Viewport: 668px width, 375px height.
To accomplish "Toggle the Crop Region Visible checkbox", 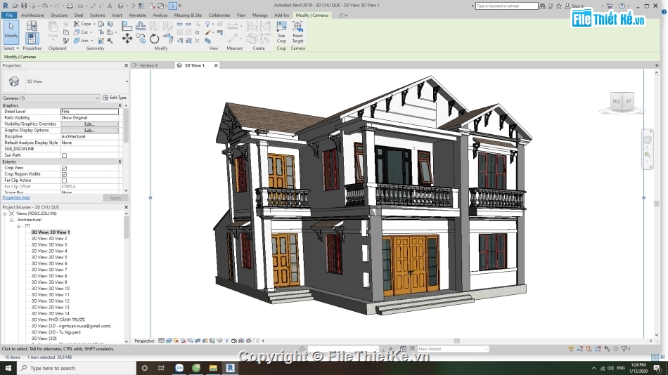I will (64, 174).
